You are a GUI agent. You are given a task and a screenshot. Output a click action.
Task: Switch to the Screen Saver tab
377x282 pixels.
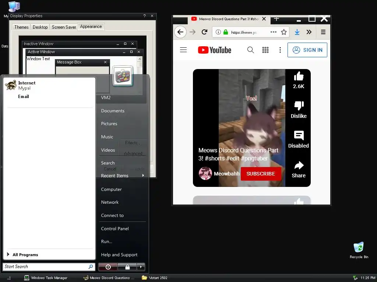tap(64, 27)
